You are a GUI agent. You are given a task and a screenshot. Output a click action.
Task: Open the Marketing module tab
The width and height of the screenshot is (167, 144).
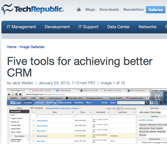(51, 103)
